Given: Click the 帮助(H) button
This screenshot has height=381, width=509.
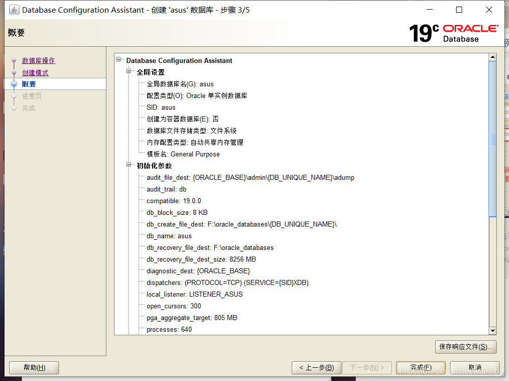Looking at the screenshot, I should 34,368.
